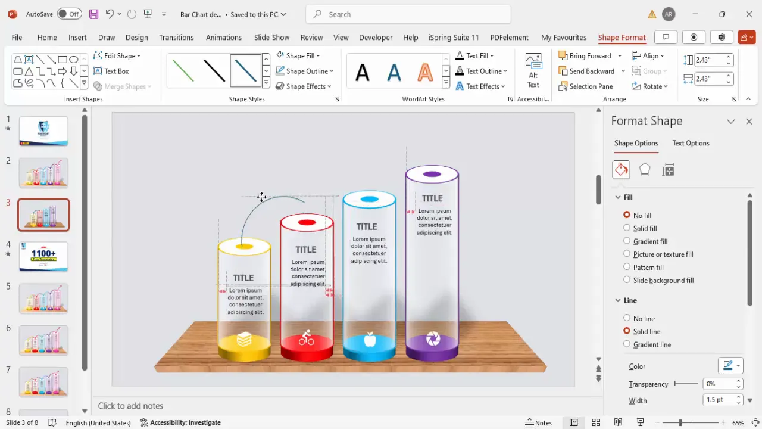The width and height of the screenshot is (762, 429).
Task: Open Shape Fill dropdown
Action: pos(298,55)
